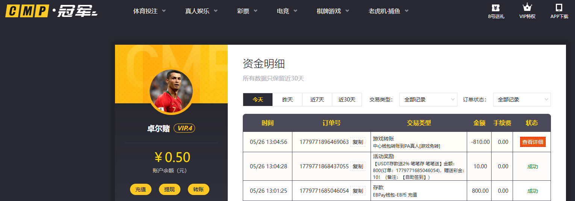Screen dimensions: 575x201
Task: Click the CMP 冠军 logo
Action: [x=51, y=11]
